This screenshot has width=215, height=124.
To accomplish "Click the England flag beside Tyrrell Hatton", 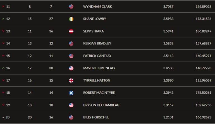I will point(71,80).
